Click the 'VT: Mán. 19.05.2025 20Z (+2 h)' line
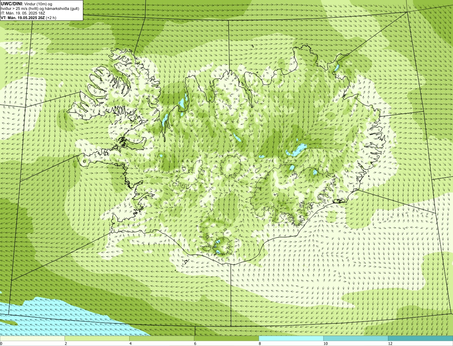Viewport: 453px width, 346px height. click(x=28, y=18)
